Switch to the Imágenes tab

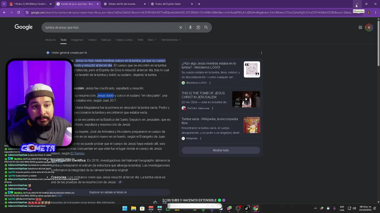click(77, 40)
